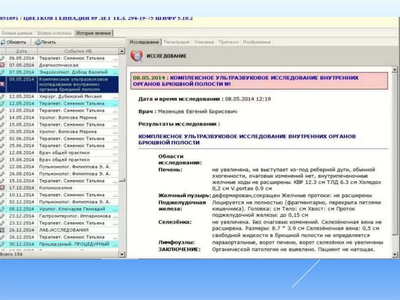Screen dimensions: 400x300
Task: Expand details of 06.05.2014 Терапевт row ellipsis
Action: [x=115, y=59]
